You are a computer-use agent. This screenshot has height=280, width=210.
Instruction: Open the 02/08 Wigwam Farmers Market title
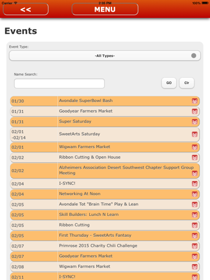point(85,267)
